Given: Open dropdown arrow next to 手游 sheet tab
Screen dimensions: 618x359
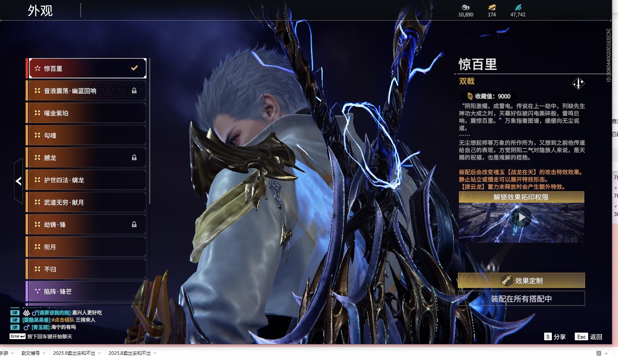Looking at the screenshot, I should pyautogui.click(x=12, y=353).
